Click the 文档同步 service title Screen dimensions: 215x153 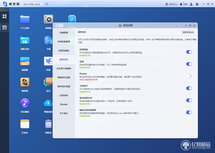coord(84,86)
